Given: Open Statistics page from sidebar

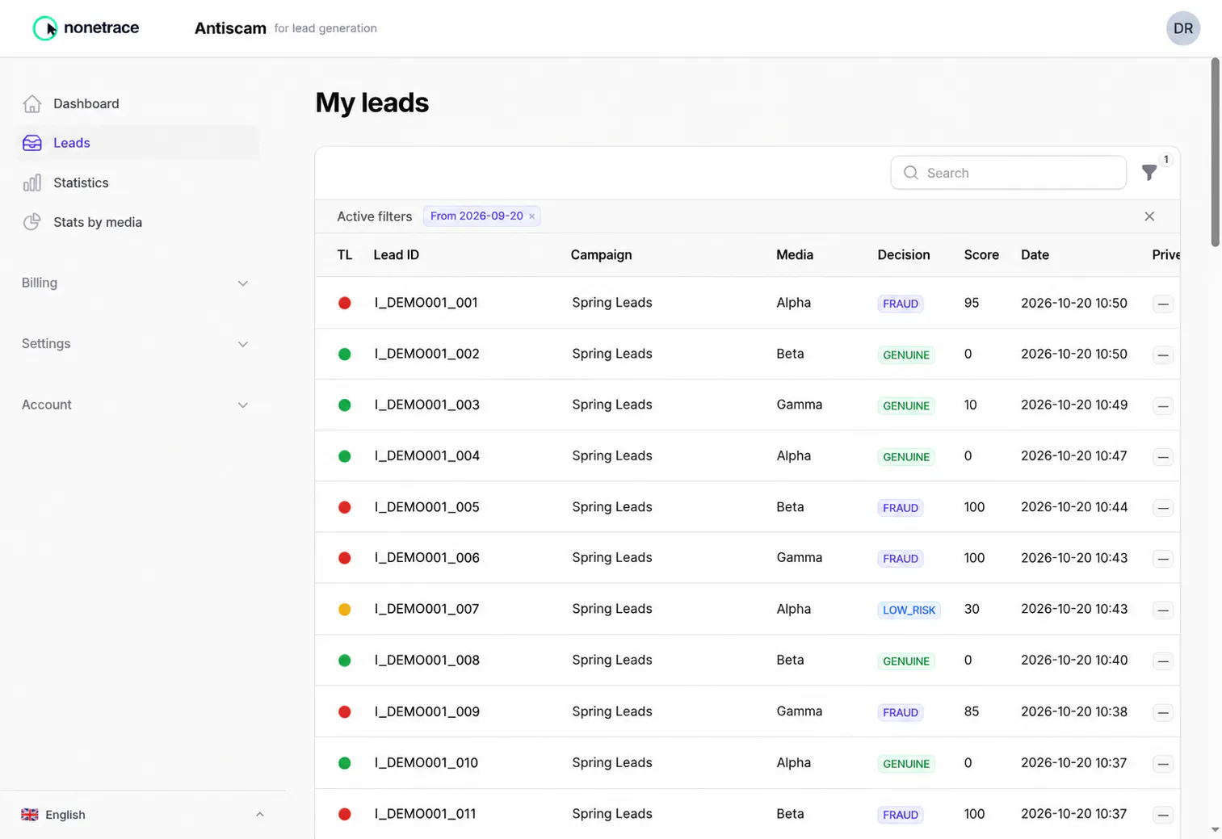Looking at the screenshot, I should pos(136,182).
